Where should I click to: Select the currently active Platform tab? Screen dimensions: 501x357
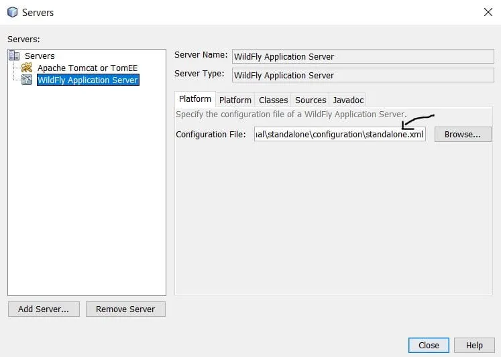[195, 99]
